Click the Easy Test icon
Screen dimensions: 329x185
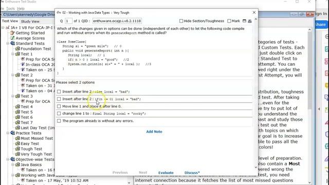[17, 144]
